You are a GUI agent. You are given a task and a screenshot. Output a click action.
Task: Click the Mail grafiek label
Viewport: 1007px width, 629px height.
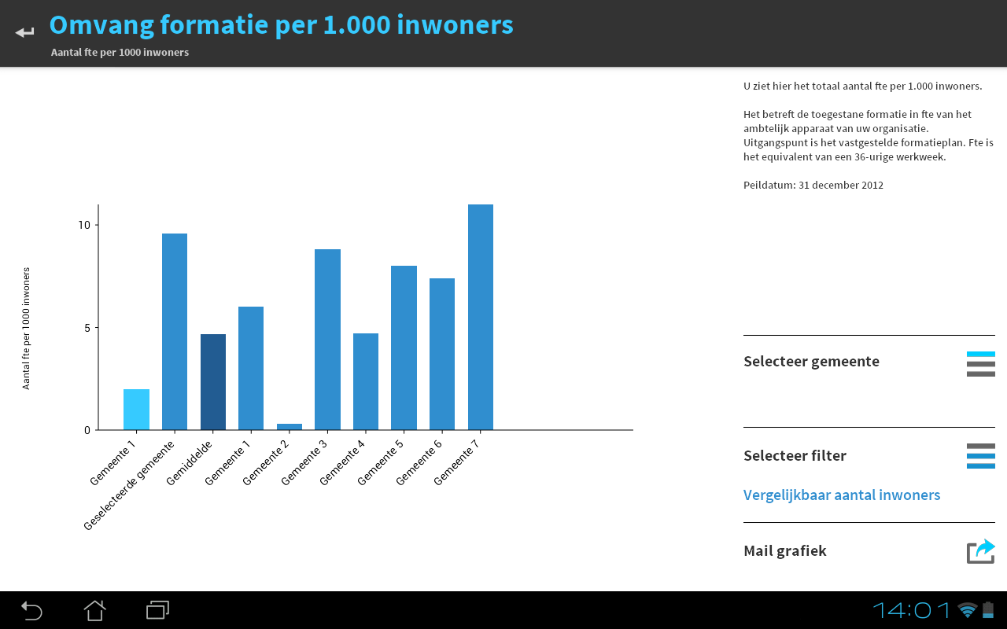(784, 551)
